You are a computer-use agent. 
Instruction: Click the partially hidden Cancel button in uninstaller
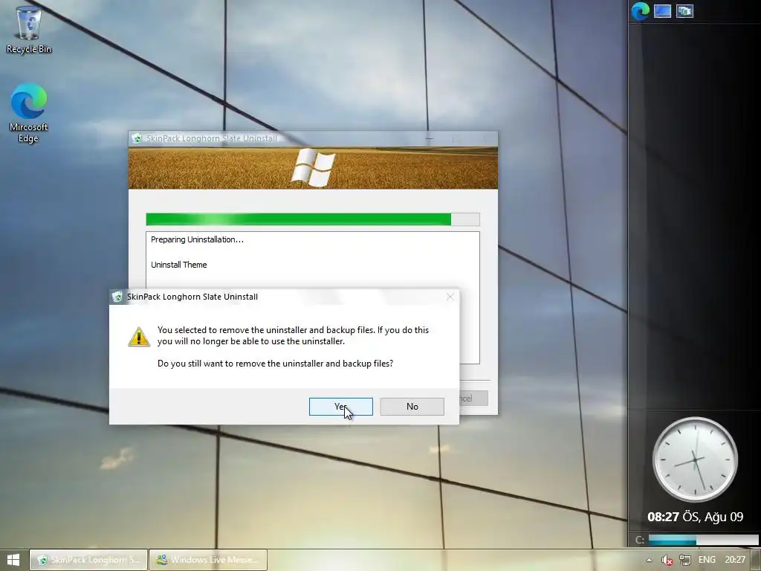pos(473,399)
